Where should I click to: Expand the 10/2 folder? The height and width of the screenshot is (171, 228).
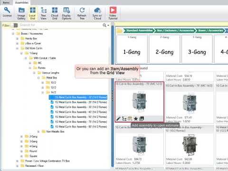(x=43, y=83)
